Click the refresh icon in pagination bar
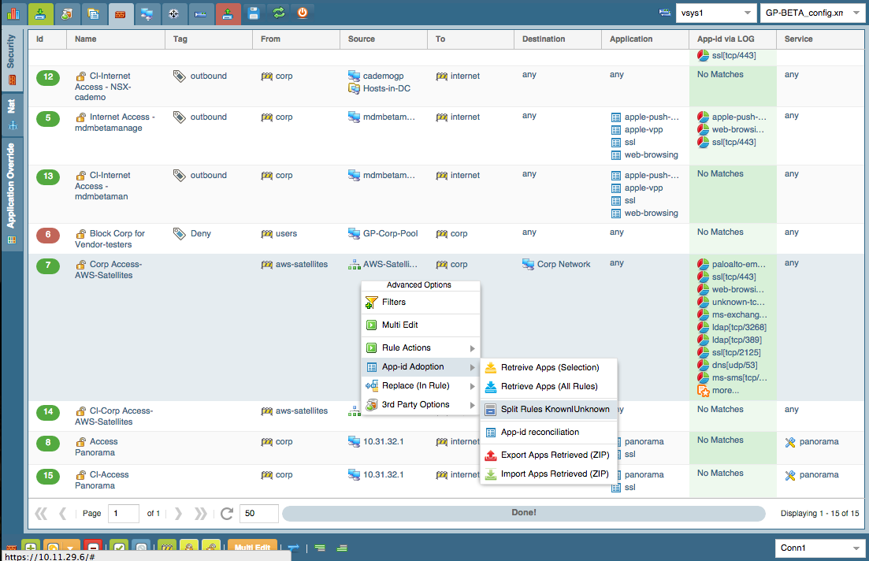Image resolution: width=869 pixels, height=561 pixels. click(227, 514)
